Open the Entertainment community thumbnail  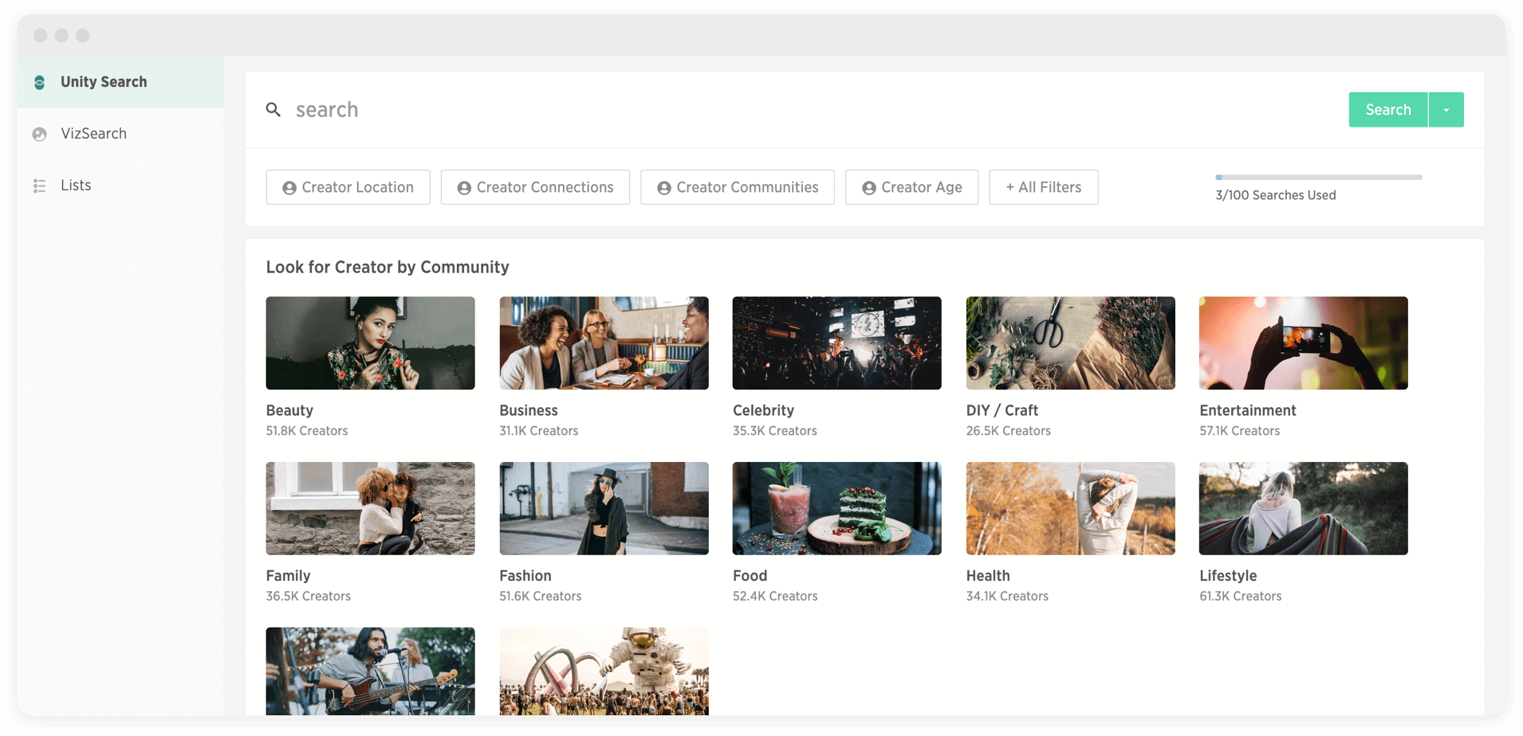[x=1304, y=343]
